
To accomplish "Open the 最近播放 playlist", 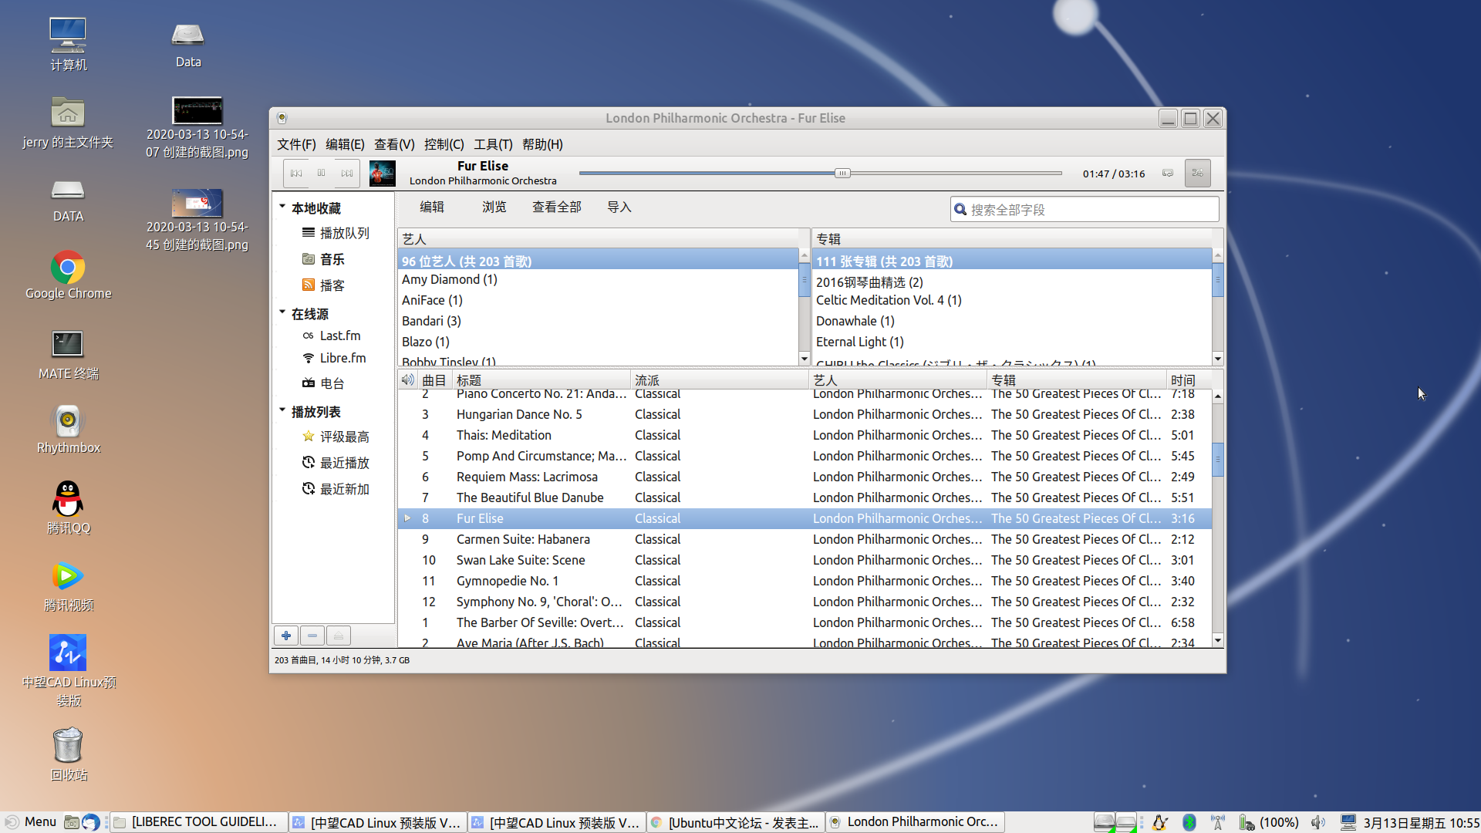I will 336,463.
